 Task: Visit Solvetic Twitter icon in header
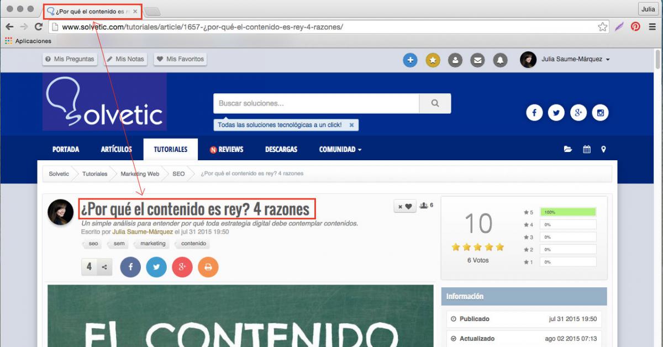[x=556, y=113]
